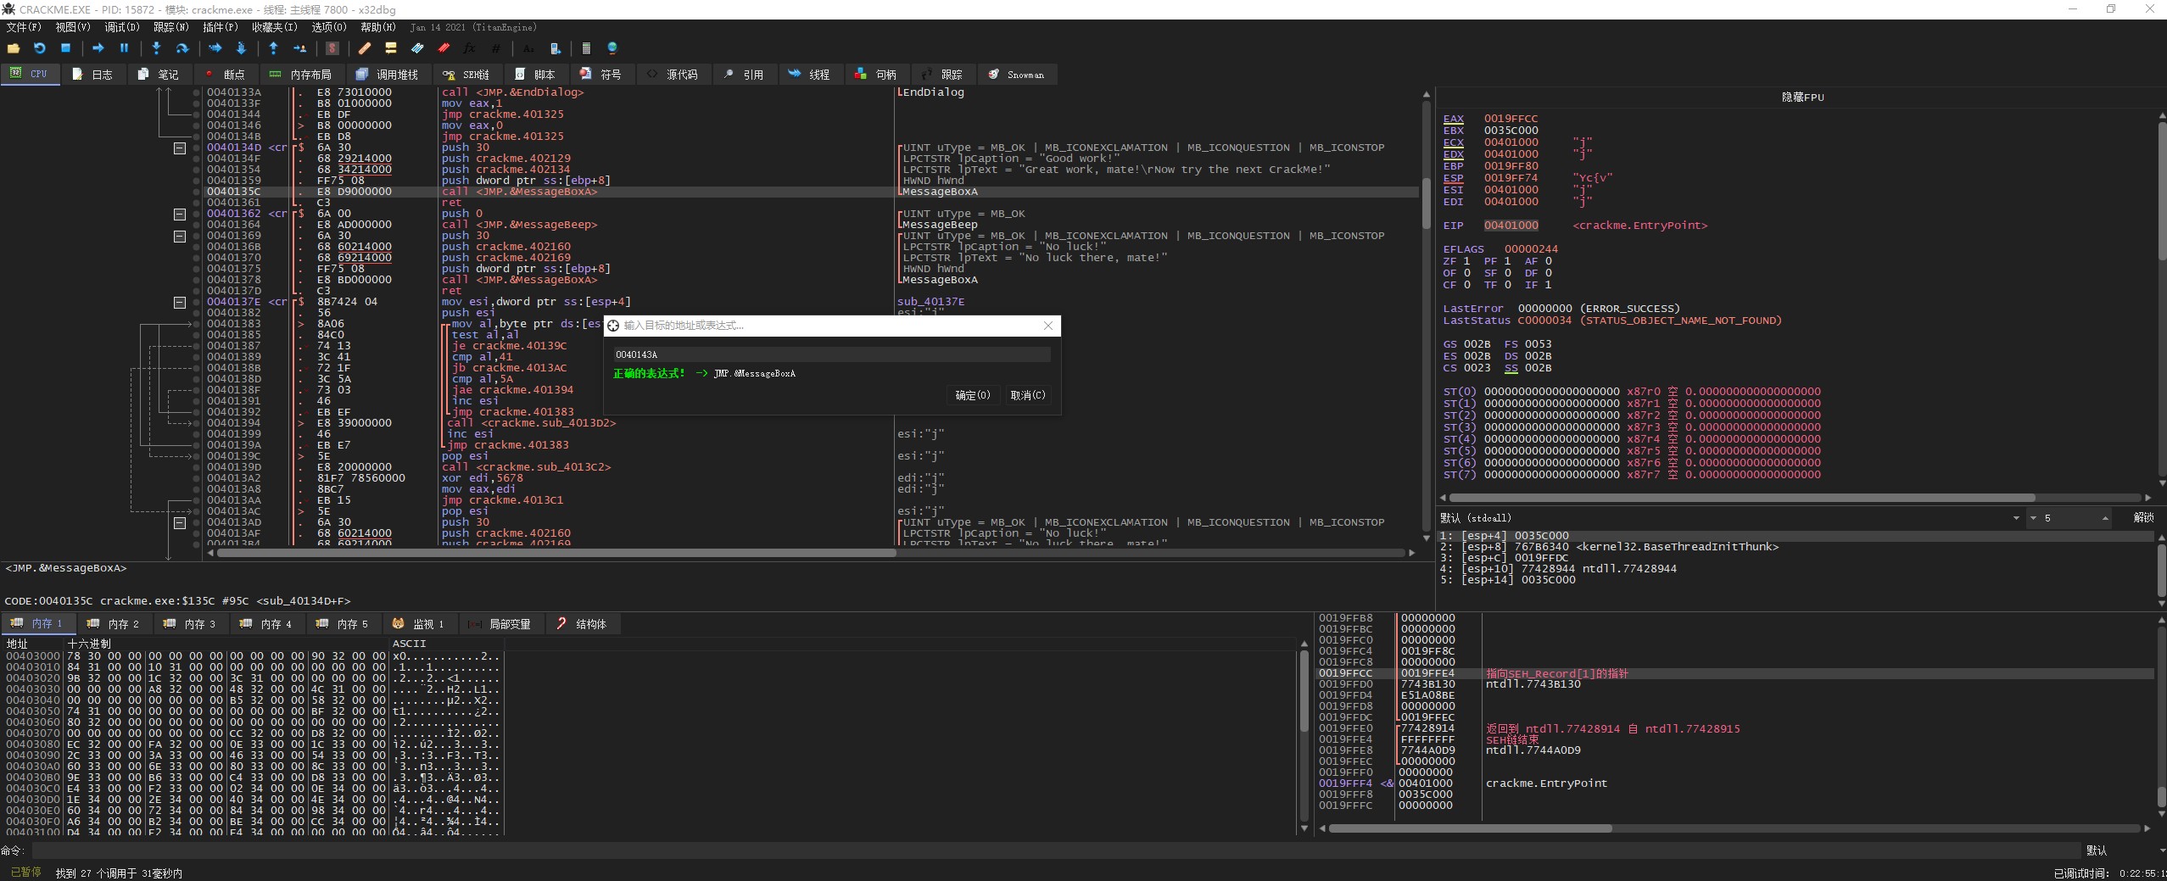Collapse the function block at 0040134D
This screenshot has height=881, width=2167.
pyautogui.click(x=180, y=148)
